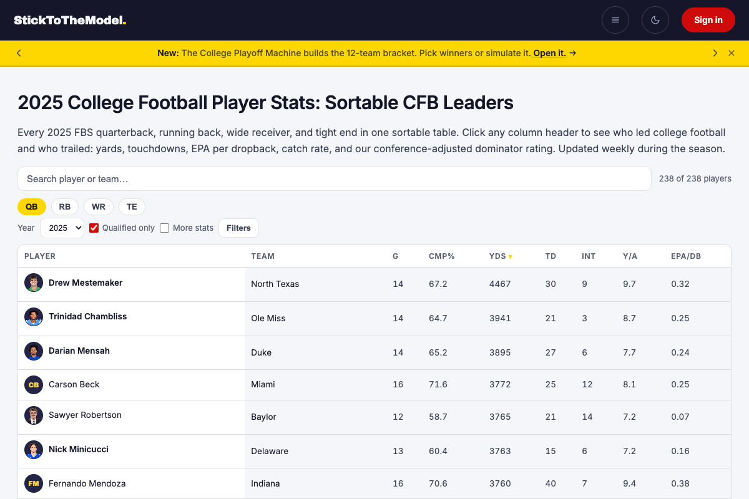Go to previous announcement banner arrow
This screenshot has width=749, height=499.
click(x=19, y=53)
